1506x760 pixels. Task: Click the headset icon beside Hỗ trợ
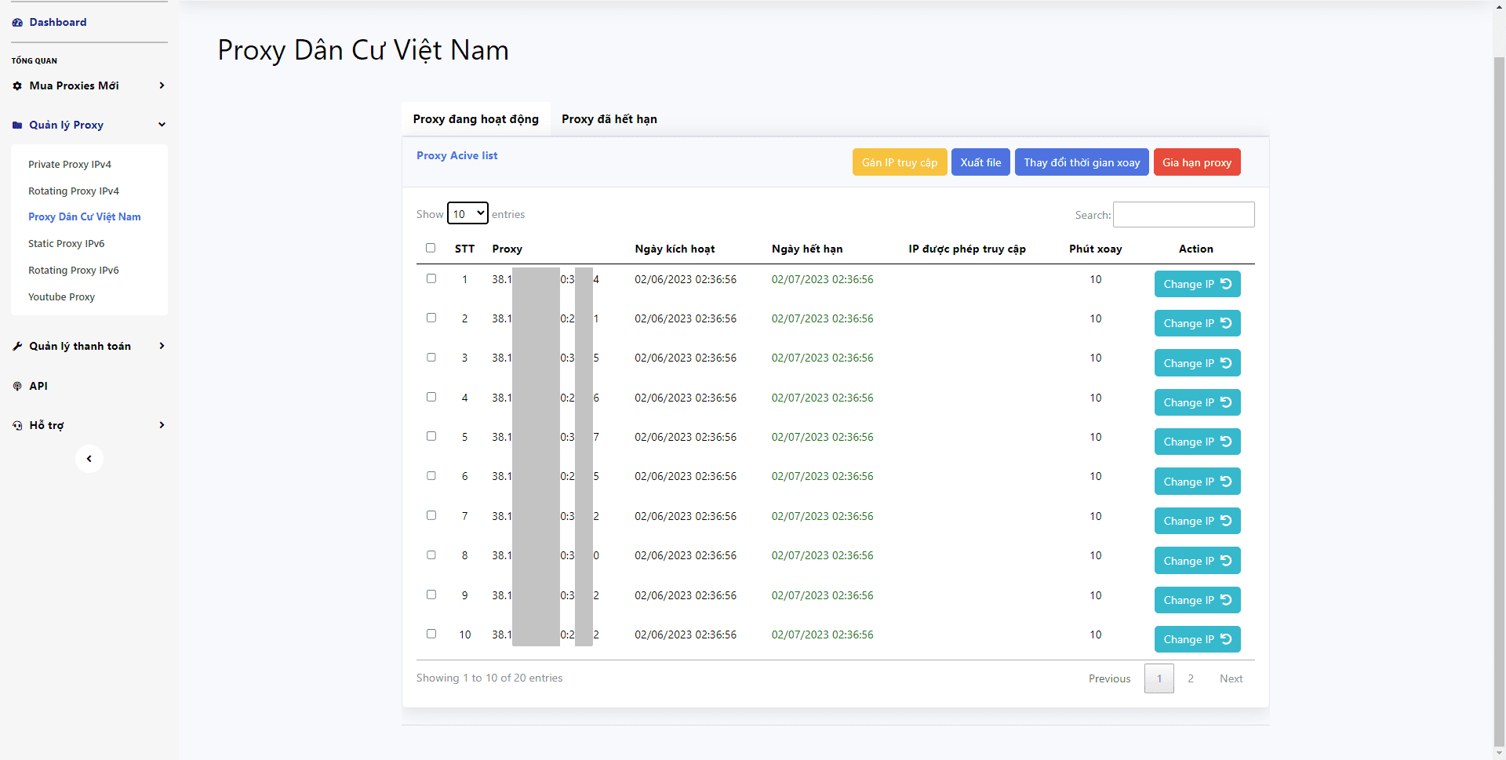tap(17, 426)
